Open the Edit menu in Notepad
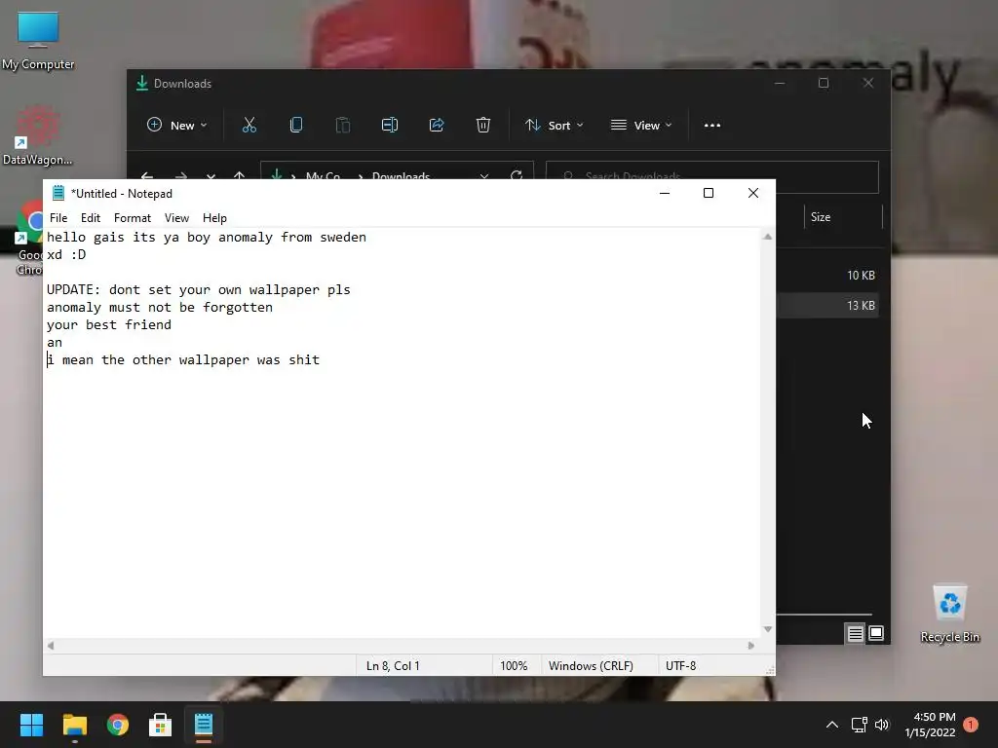Viewport: 998px width, 748px height. pyautogui.click(x=91, y=217)
